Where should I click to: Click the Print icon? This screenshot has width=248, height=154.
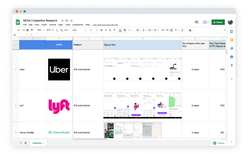(27, 30)
